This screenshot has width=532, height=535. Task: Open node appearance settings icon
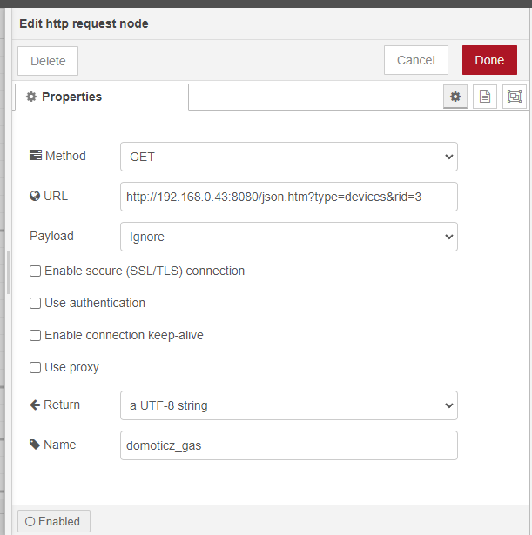(x=515, y=97)
